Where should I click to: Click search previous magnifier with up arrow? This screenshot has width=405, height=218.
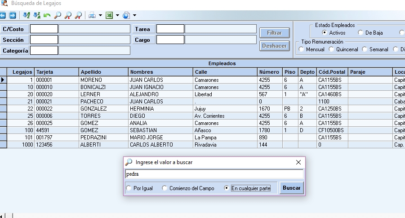point(78,15)
